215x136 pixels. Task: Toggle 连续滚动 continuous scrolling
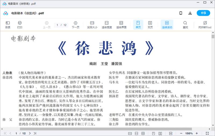167,25
